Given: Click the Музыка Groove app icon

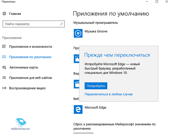Looking at the screenshot, I should (x=78, y=33).
